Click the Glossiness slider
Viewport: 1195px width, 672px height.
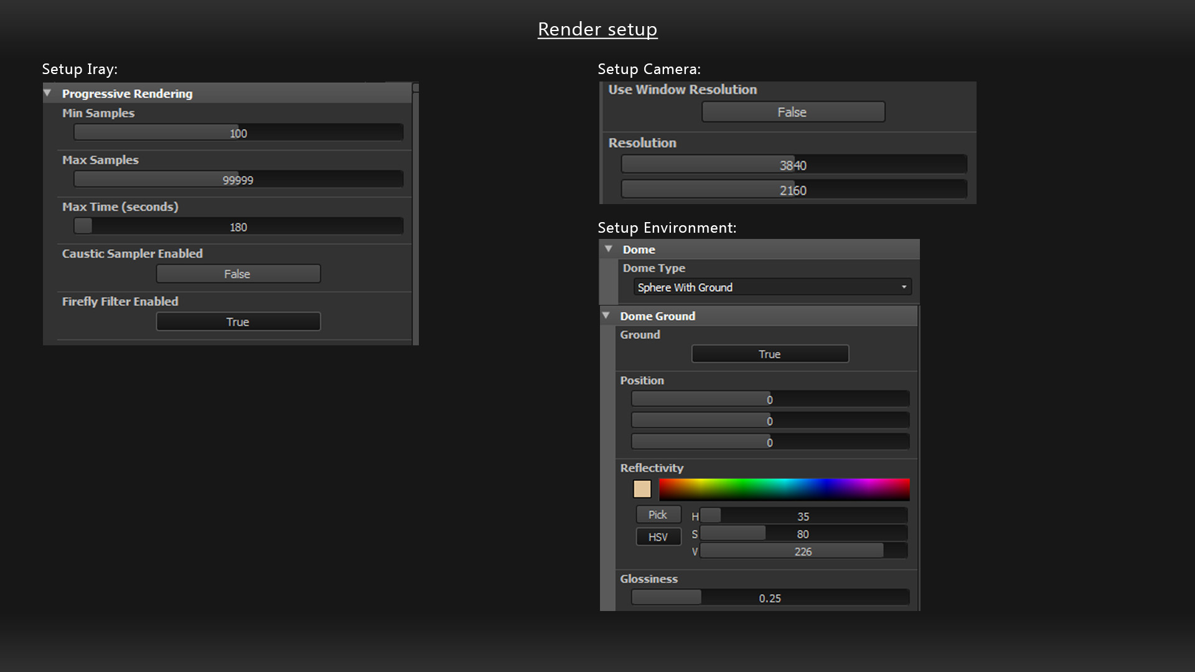(771, 597)
